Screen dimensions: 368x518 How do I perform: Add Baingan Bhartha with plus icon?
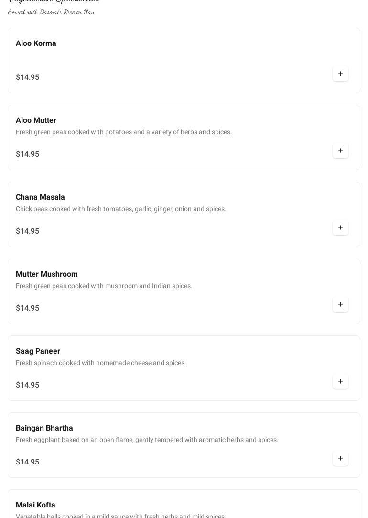pos(340,459)
